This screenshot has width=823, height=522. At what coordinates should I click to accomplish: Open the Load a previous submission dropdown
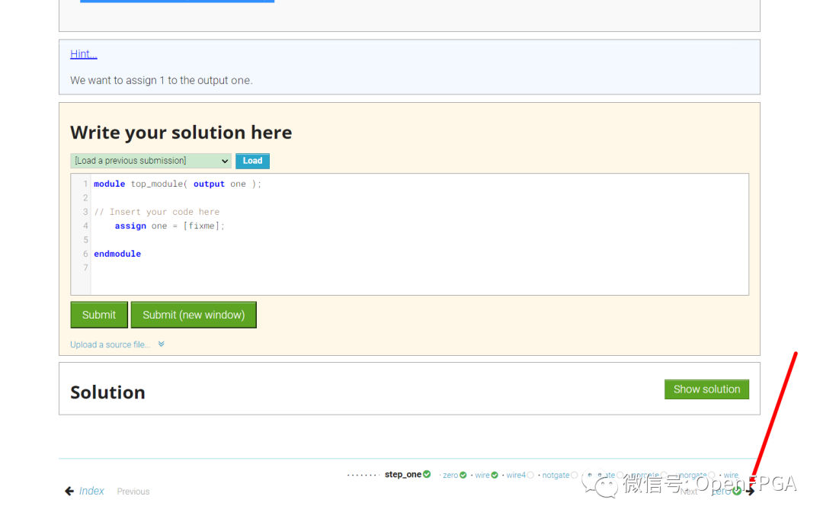[x=151, y=161]
